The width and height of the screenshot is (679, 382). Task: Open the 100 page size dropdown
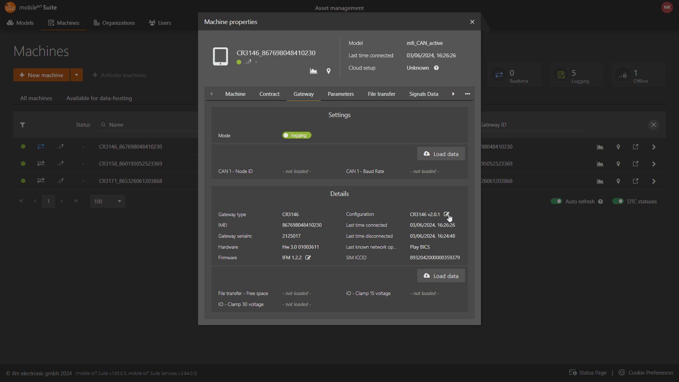[x=108, y=201]
